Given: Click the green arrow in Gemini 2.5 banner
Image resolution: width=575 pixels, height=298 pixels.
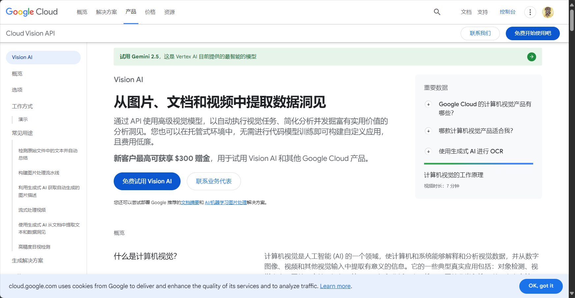Looking at the screenshot, I should tap(532, 57).
